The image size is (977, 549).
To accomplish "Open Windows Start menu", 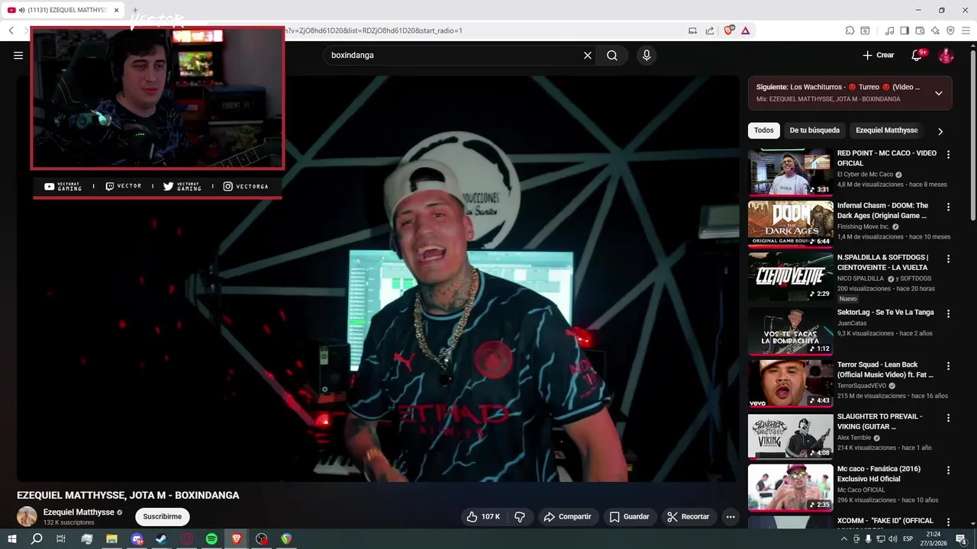I will coord(11,539).
